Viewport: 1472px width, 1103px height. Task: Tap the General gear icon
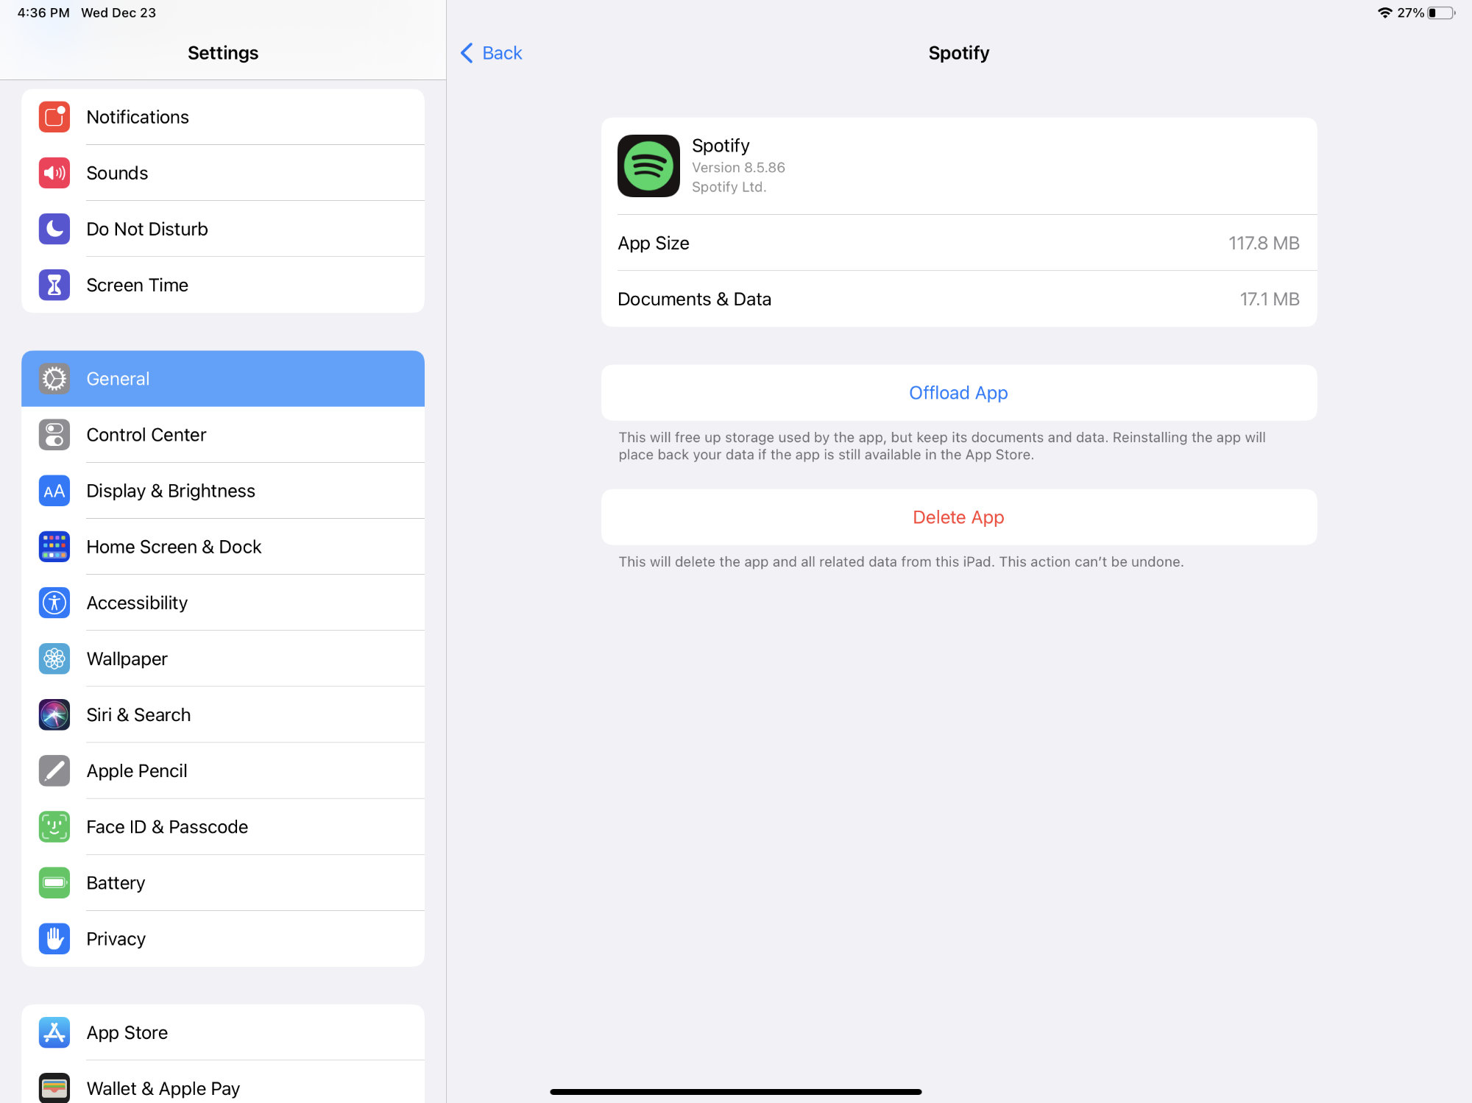[54, 379]
